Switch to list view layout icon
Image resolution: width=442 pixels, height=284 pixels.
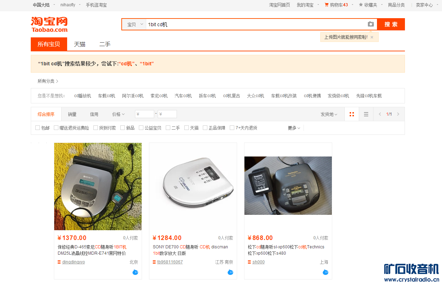pyautogui.click(x=366, y=114)
